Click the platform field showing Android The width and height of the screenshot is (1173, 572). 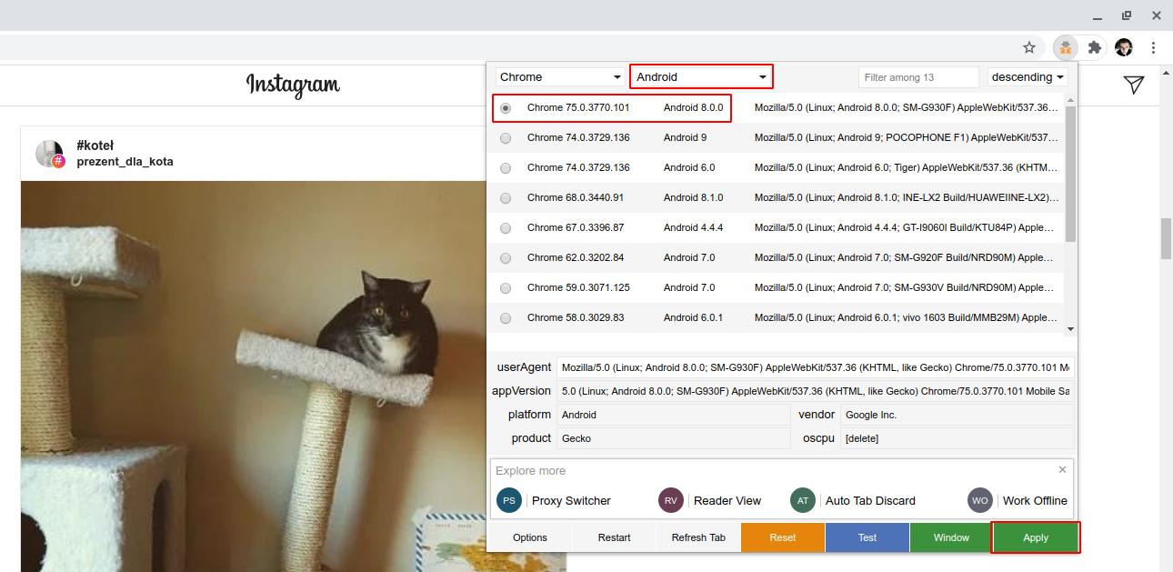pyautogui.click(x=674, y=415)
